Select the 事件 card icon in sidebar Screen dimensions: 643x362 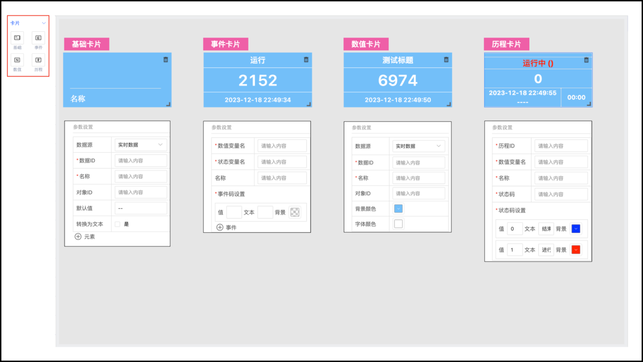point(39,38)
